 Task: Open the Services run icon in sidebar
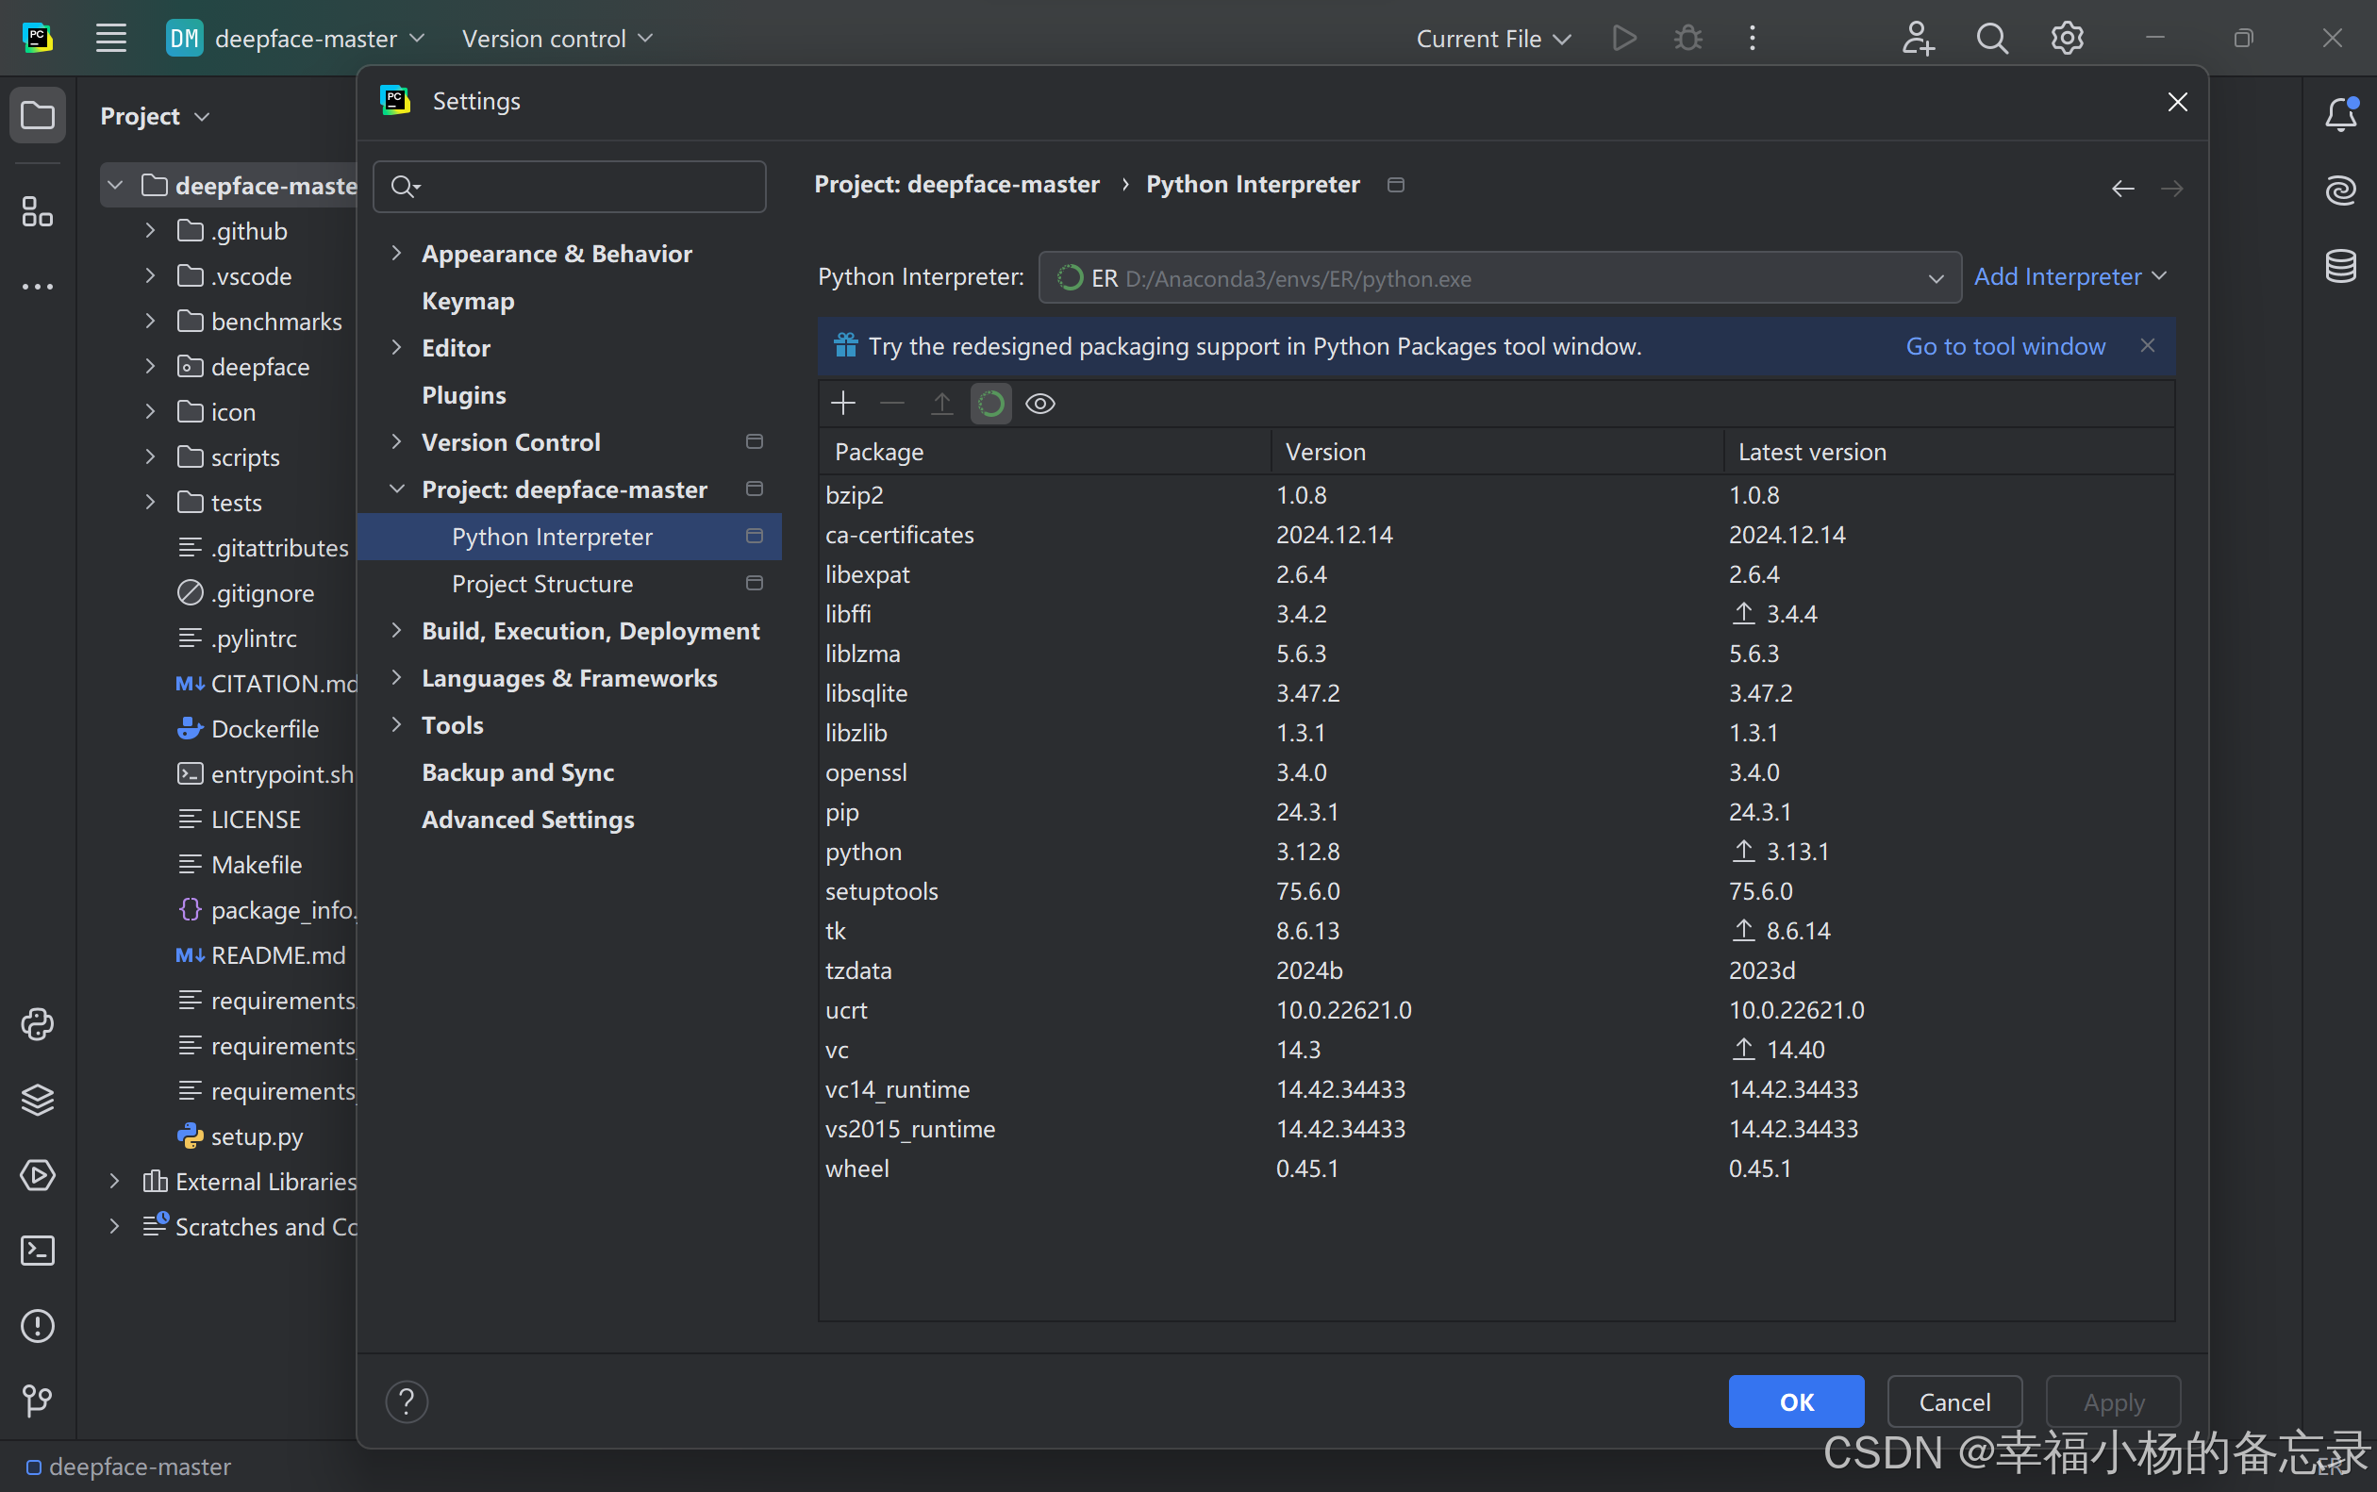(x=38, y=1175)
